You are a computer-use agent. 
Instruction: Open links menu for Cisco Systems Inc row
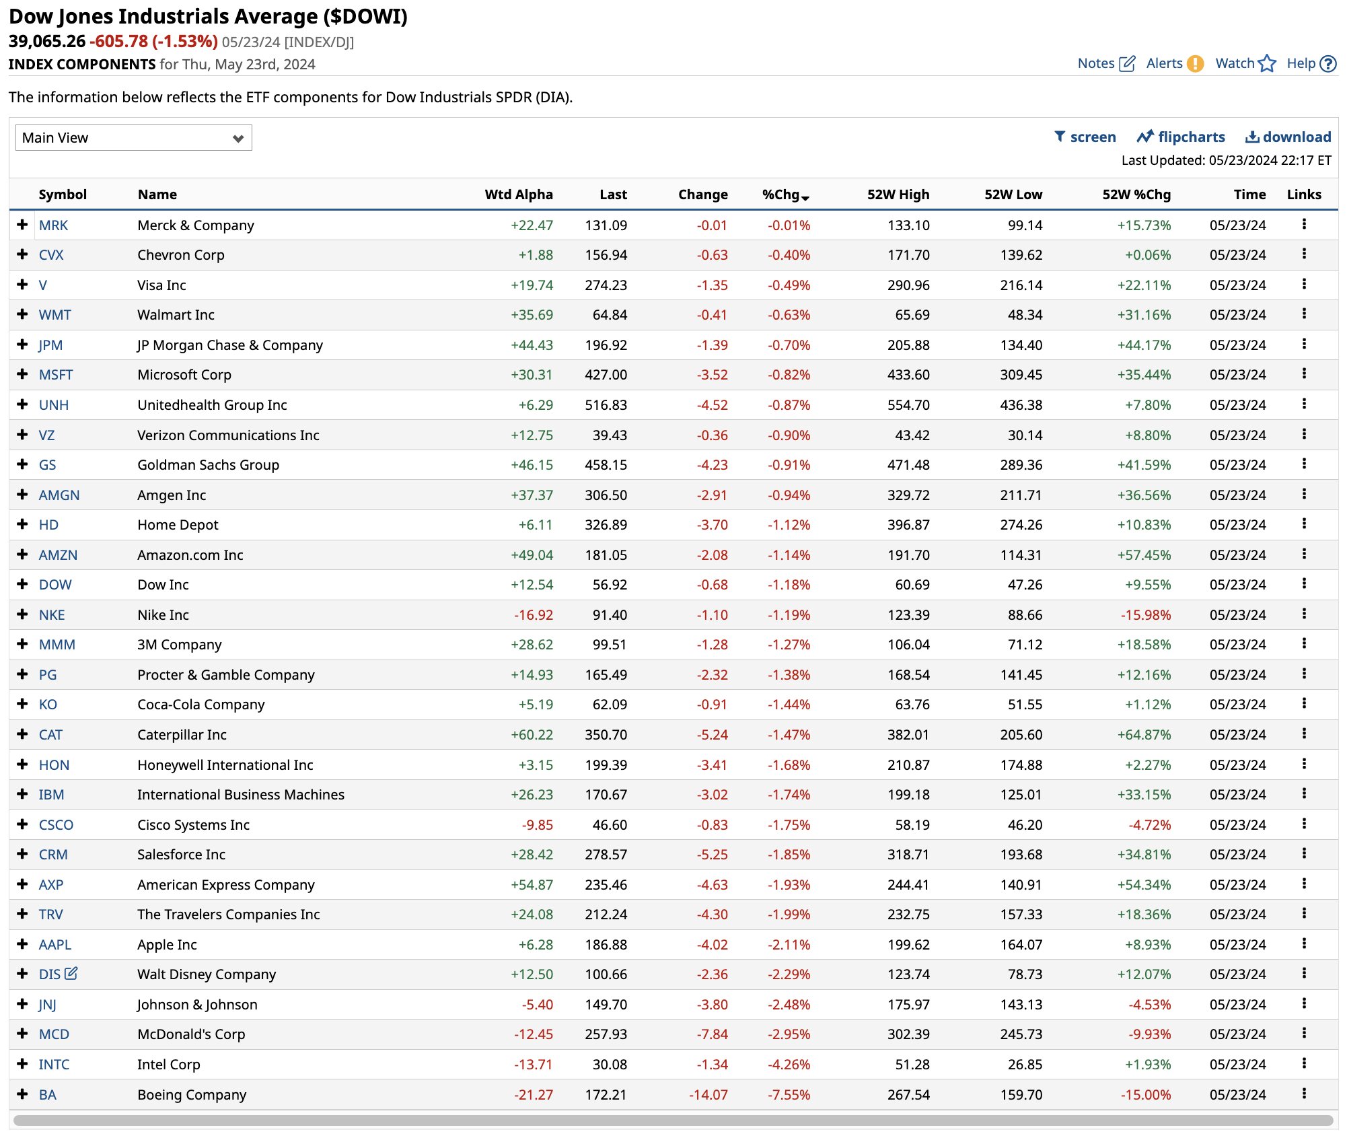(1304, 824)
